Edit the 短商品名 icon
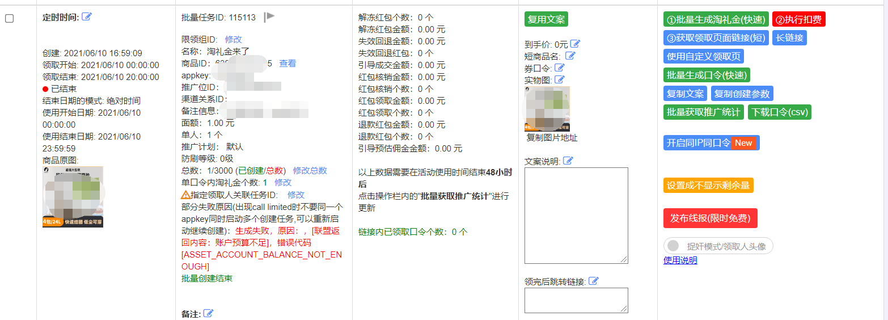 pyautogui.click(x=570, y=56)
